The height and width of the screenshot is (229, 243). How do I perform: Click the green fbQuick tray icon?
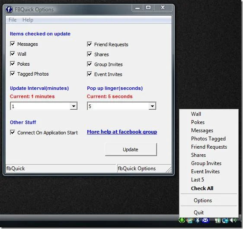tap(182, 220)
